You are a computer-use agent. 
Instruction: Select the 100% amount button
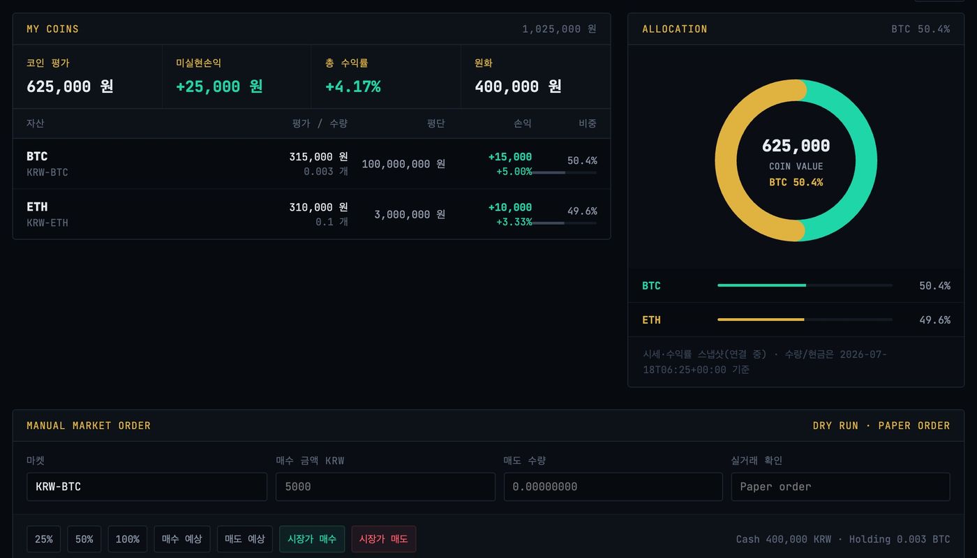(128, 539)
